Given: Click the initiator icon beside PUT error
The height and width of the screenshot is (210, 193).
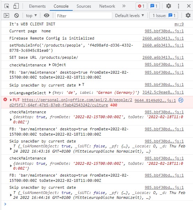Looking at the screenshot, I should (181, 100).
